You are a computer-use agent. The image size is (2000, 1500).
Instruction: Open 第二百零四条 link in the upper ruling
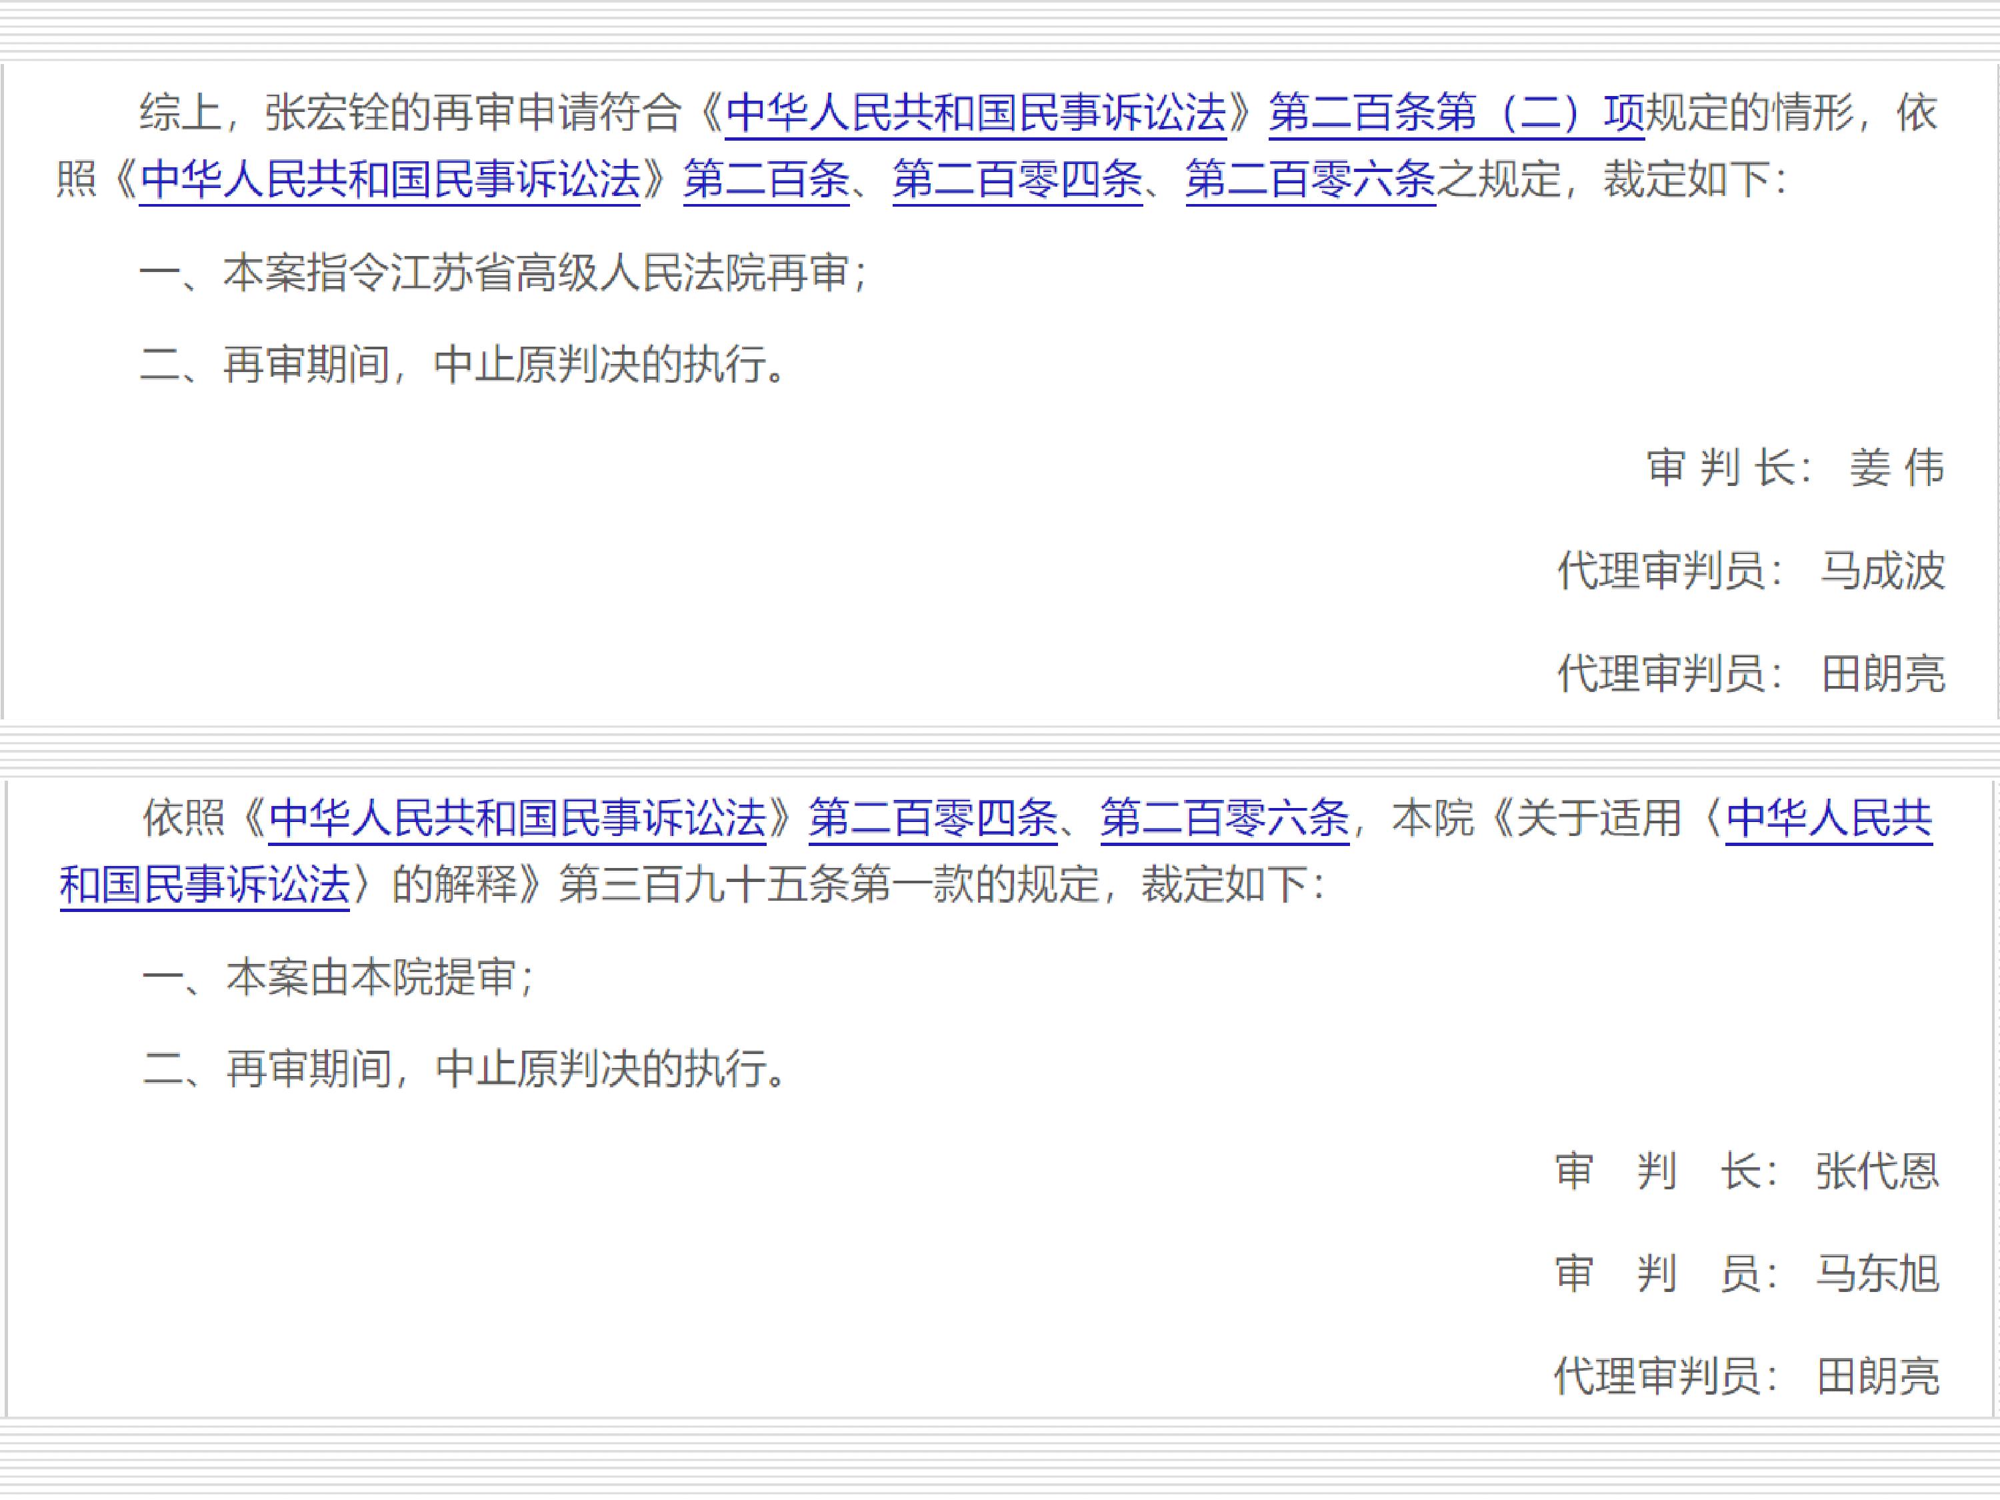click(1017, 179)
